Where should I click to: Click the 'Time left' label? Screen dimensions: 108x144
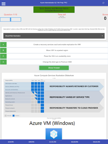point(62,15)
